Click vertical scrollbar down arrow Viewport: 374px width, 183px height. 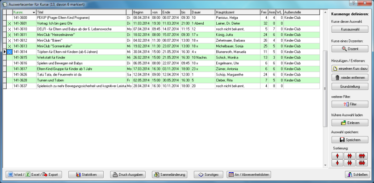[325, 165]
